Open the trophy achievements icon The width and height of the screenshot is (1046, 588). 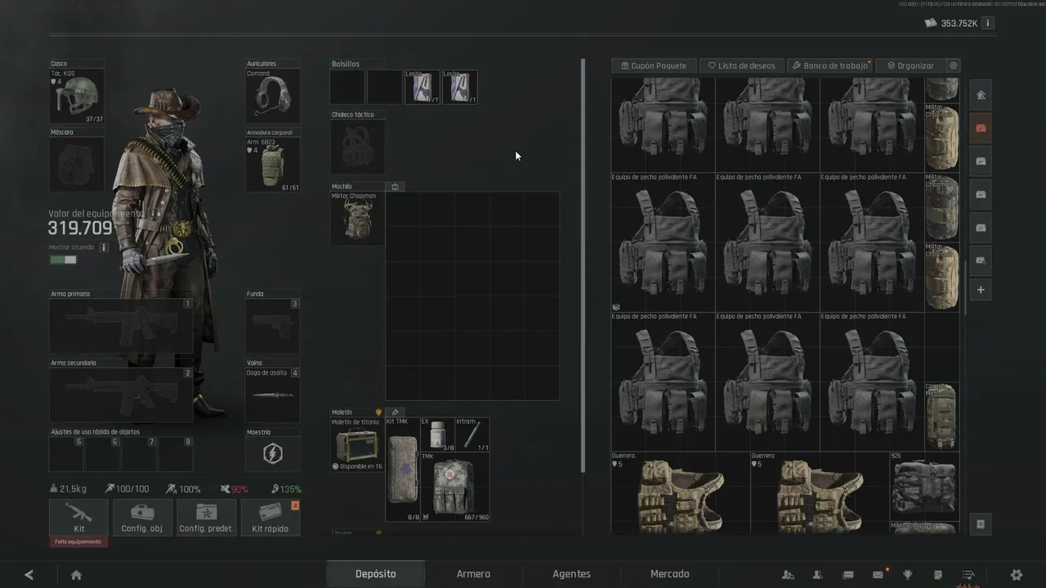907,575
